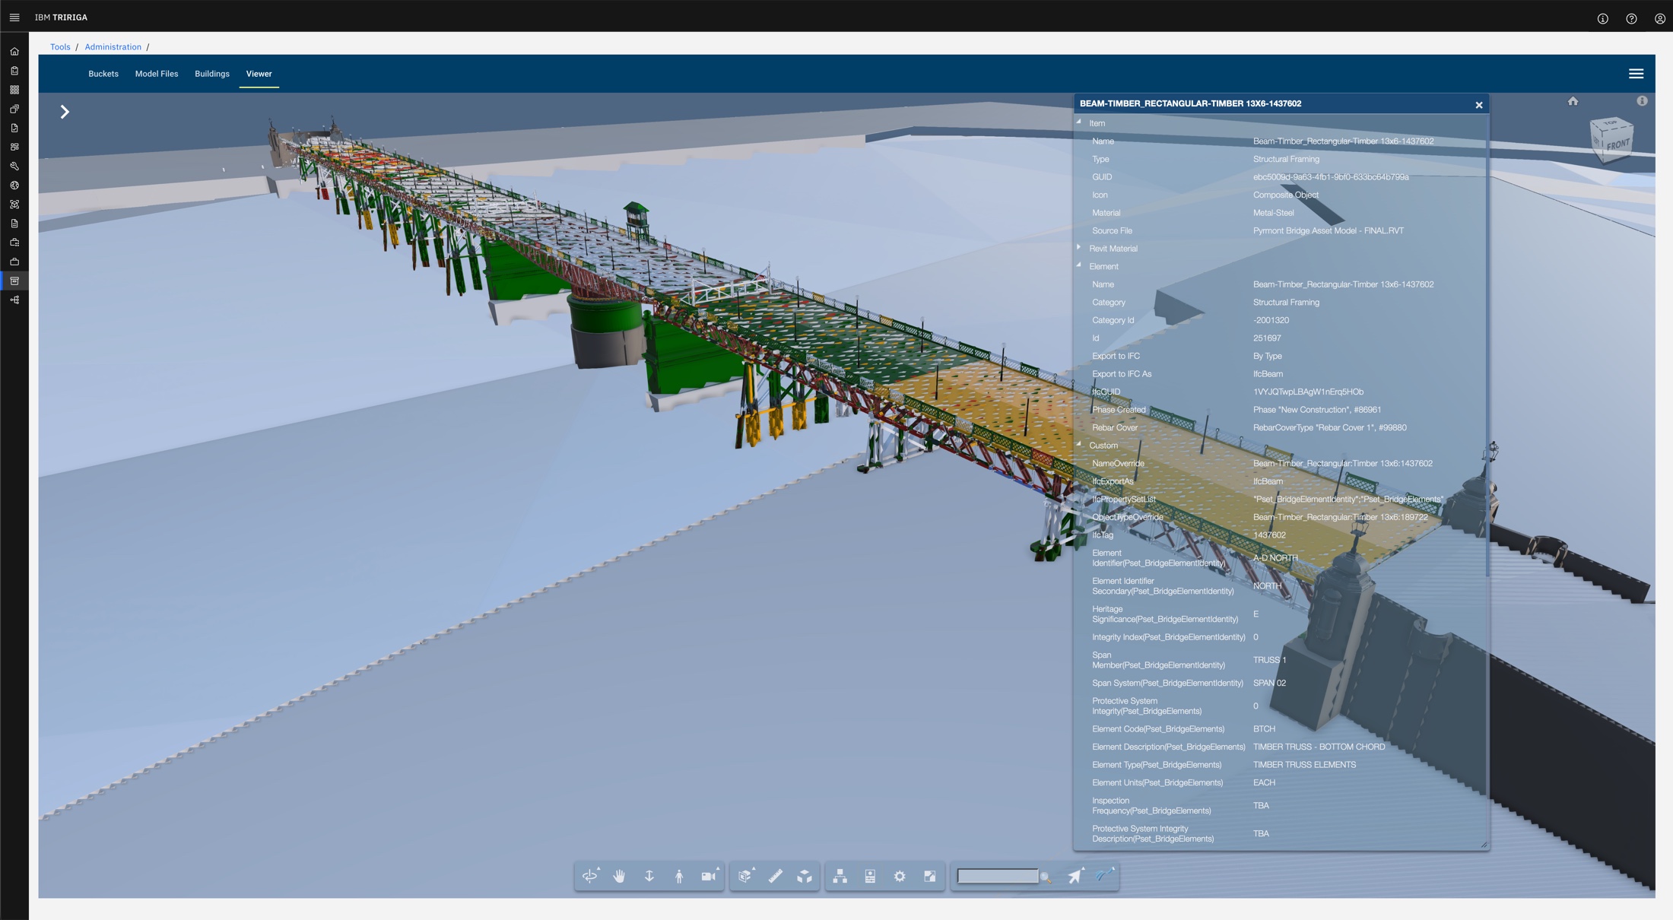Screen dimensions: 1673x920
Task: Open the user profile icon in header
Action: tap(1659, 18)
